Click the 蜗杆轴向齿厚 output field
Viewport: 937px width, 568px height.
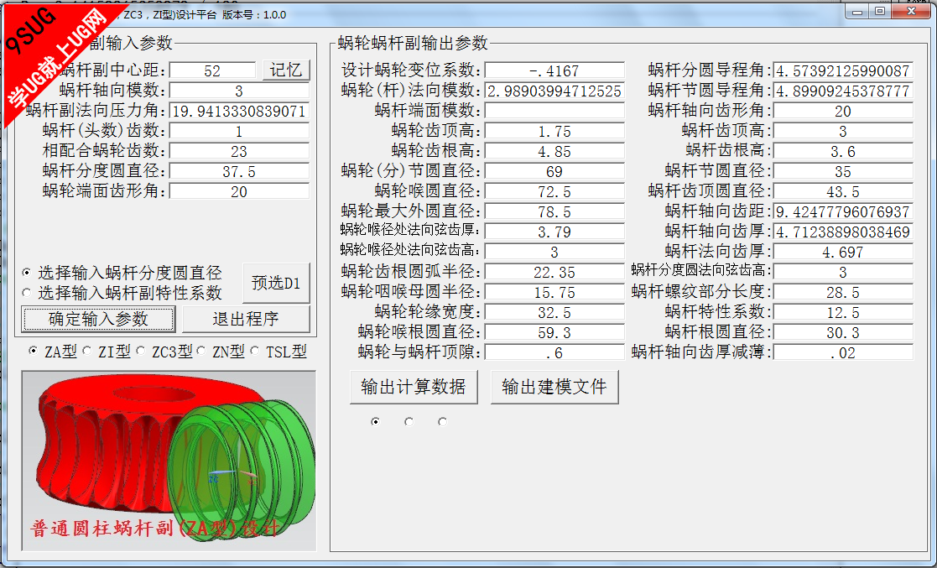[x=843, y=232]
